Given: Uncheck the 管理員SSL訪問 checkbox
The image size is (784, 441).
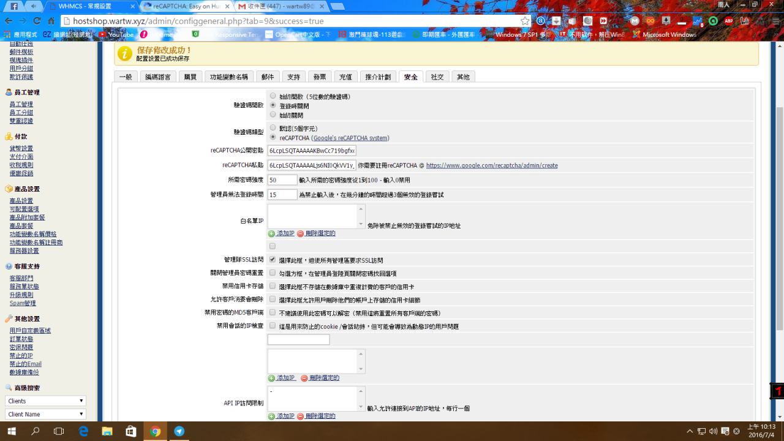Looking at the screenshot, I should [x=273, y=260].
